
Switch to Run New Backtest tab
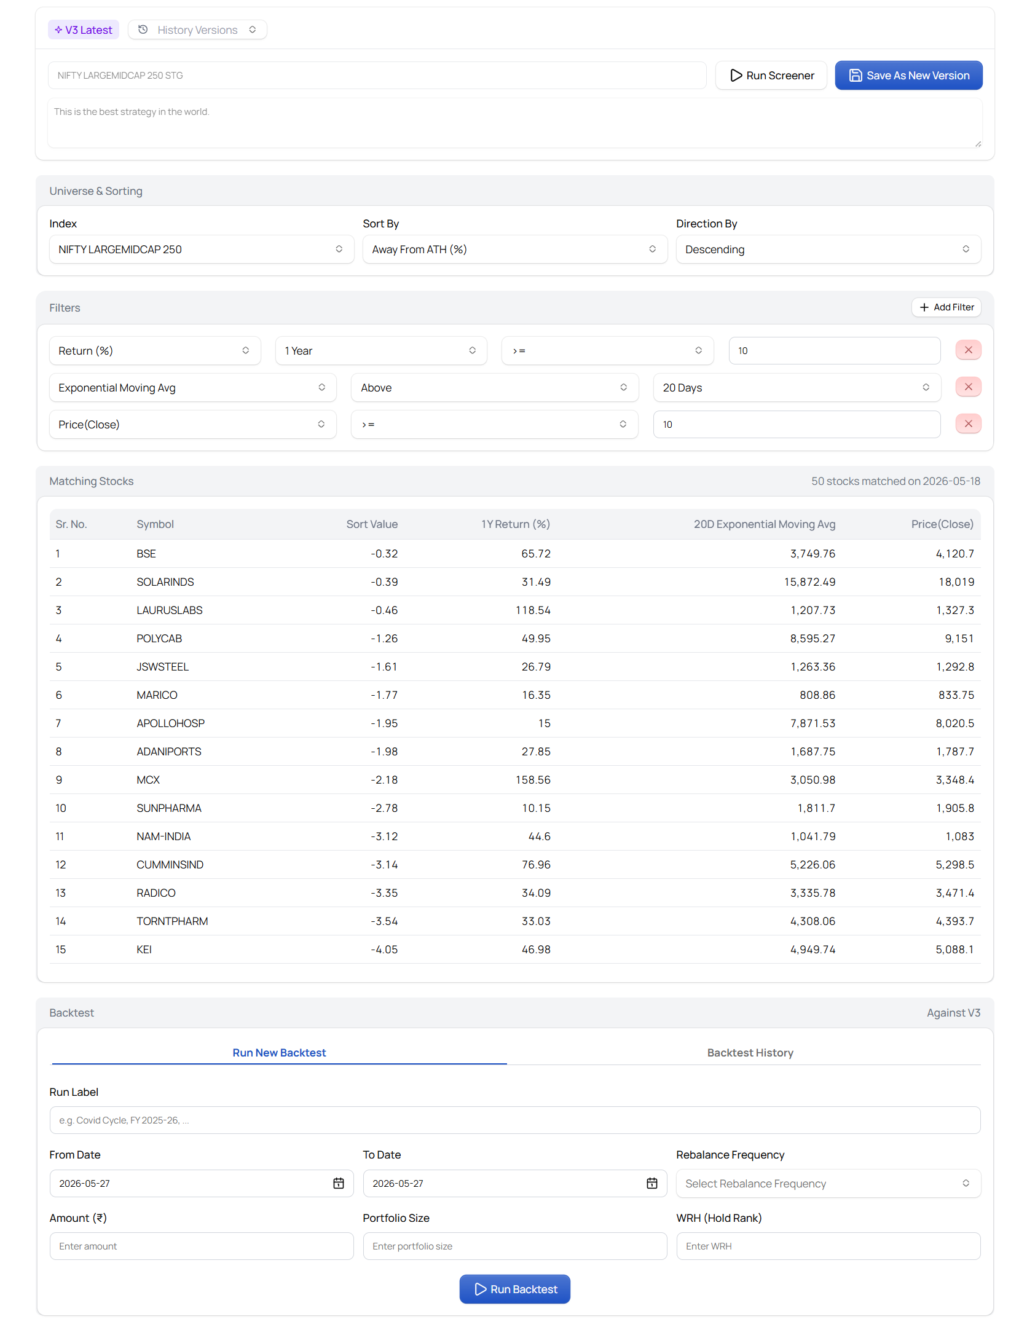click(279, 1053)
